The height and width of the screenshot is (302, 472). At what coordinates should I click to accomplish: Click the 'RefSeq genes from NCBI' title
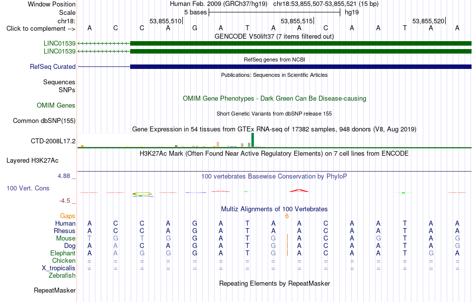point(275,60)
